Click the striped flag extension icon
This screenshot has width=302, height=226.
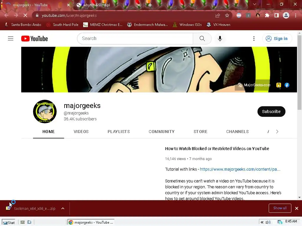coord(239,15)
